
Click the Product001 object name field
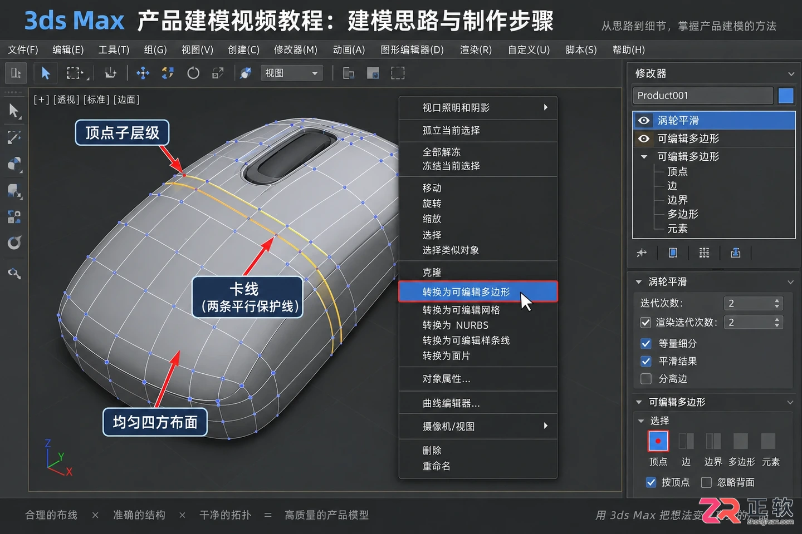(703, 96)
